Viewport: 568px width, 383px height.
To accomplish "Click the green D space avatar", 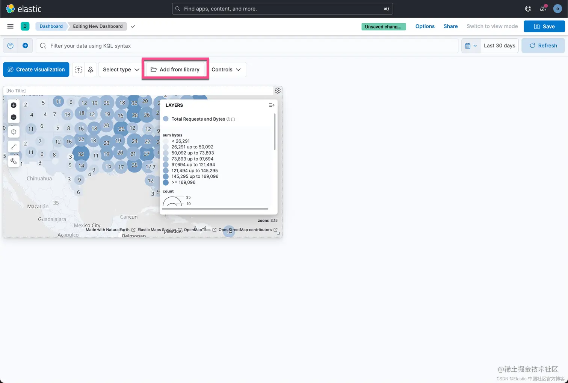I will coord(25,26).
